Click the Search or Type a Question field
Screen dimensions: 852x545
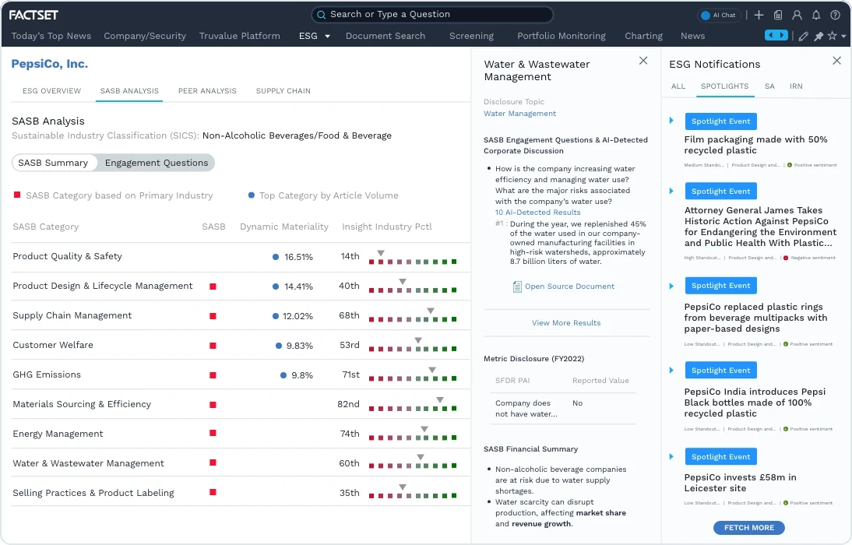(x=431, y=14)
